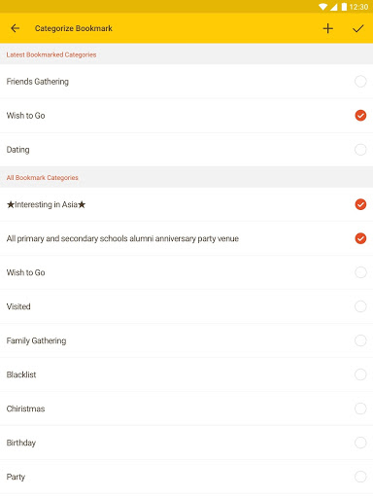Choose the Blacklist category
373x498 pixels.
point(186,374)
